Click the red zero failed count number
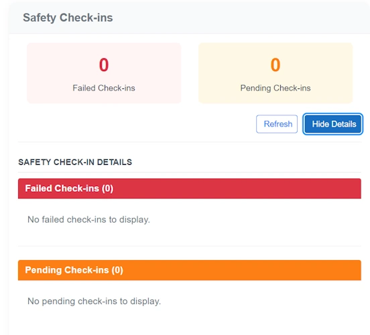Screen dimensions: 370x335 [x=104, y=65]
